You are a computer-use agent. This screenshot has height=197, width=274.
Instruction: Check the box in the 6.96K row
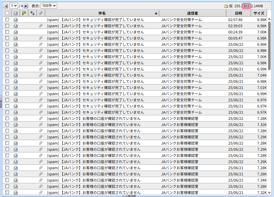point(7,44)
